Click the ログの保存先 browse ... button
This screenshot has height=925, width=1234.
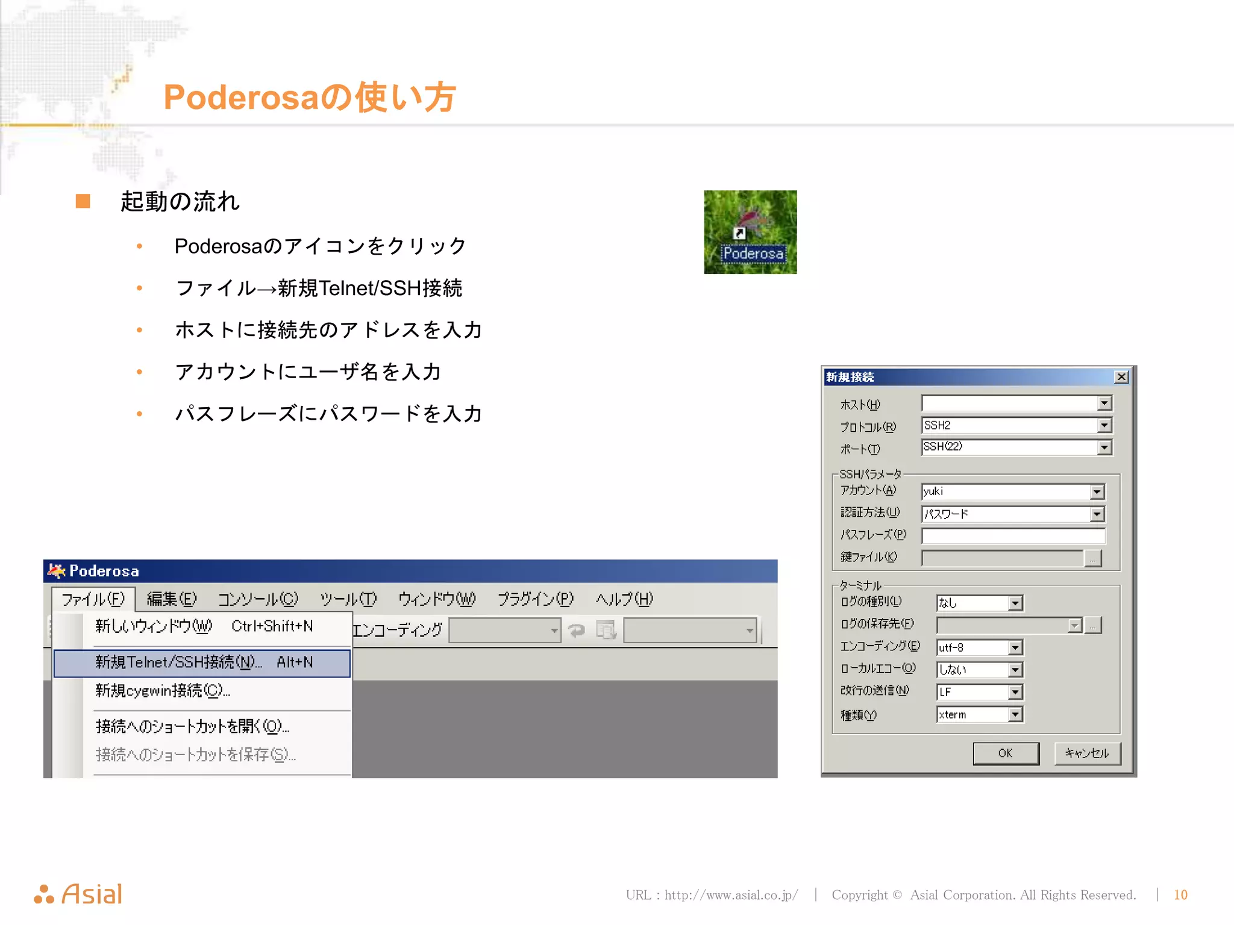click(x=1093, y=625)
